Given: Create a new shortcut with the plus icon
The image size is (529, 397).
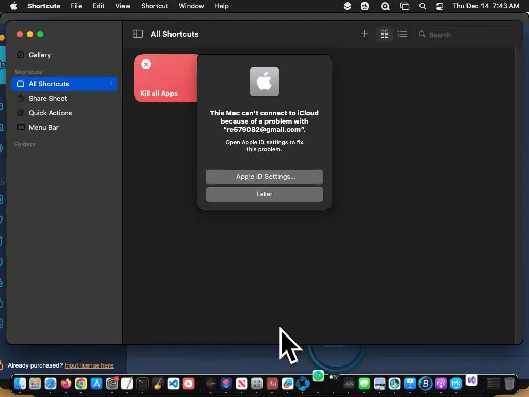Looking at the screenshot, I should click(364, 34).
